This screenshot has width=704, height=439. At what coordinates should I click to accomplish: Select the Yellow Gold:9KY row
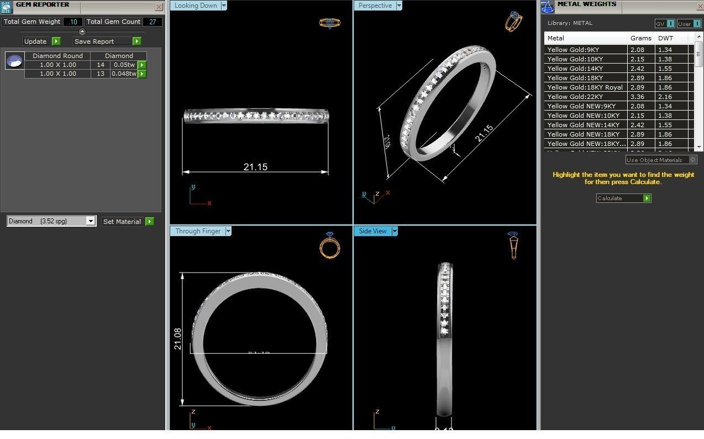point(619,50)
